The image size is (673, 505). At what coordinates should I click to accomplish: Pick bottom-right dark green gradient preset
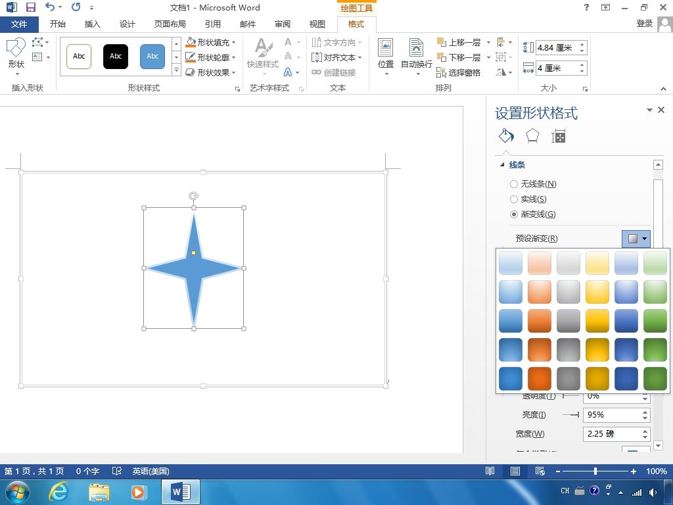(x=655, y=378)
